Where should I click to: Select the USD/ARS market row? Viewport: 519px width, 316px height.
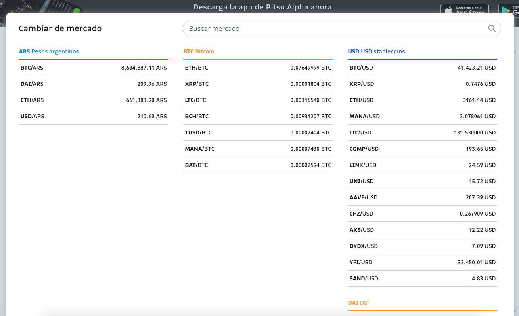[x=94, y=116]
